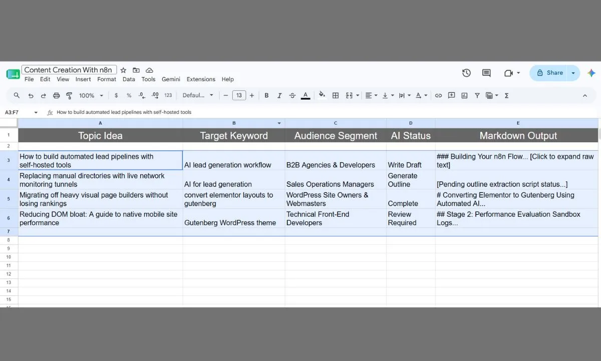Open the borders tool
Viewport: 601px width, 361px height.
tap(336, 95)
